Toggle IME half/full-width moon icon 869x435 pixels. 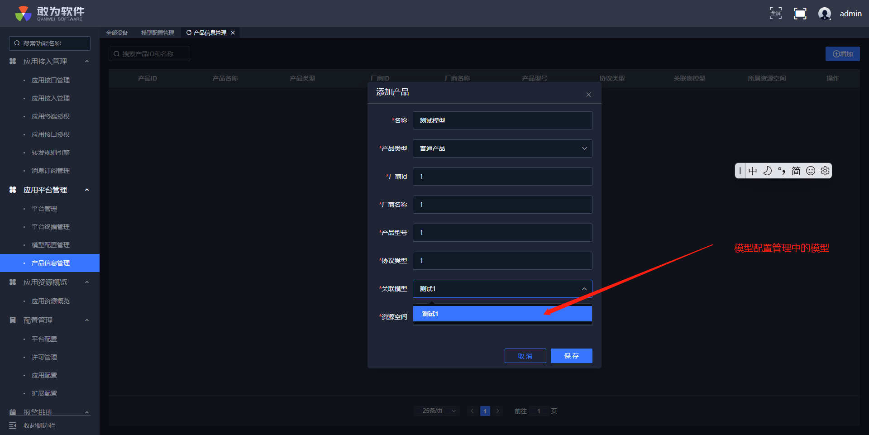(x=767, y=171)
